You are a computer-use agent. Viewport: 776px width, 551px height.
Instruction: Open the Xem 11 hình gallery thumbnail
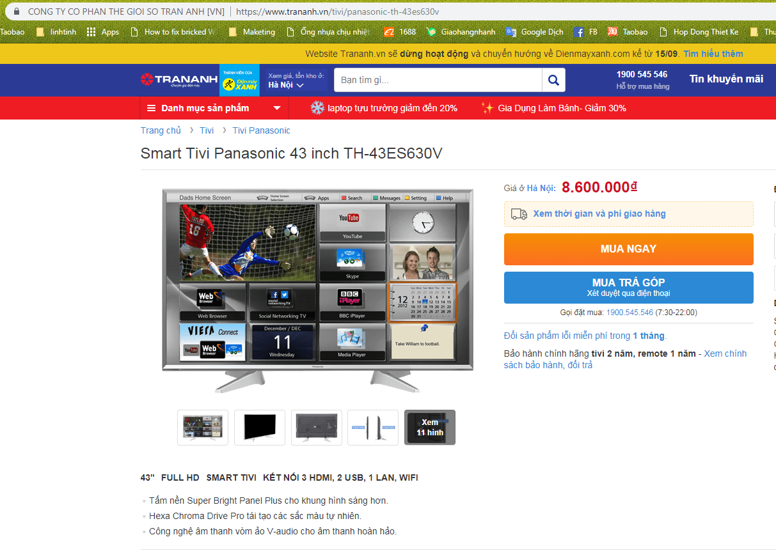[430, 427]
